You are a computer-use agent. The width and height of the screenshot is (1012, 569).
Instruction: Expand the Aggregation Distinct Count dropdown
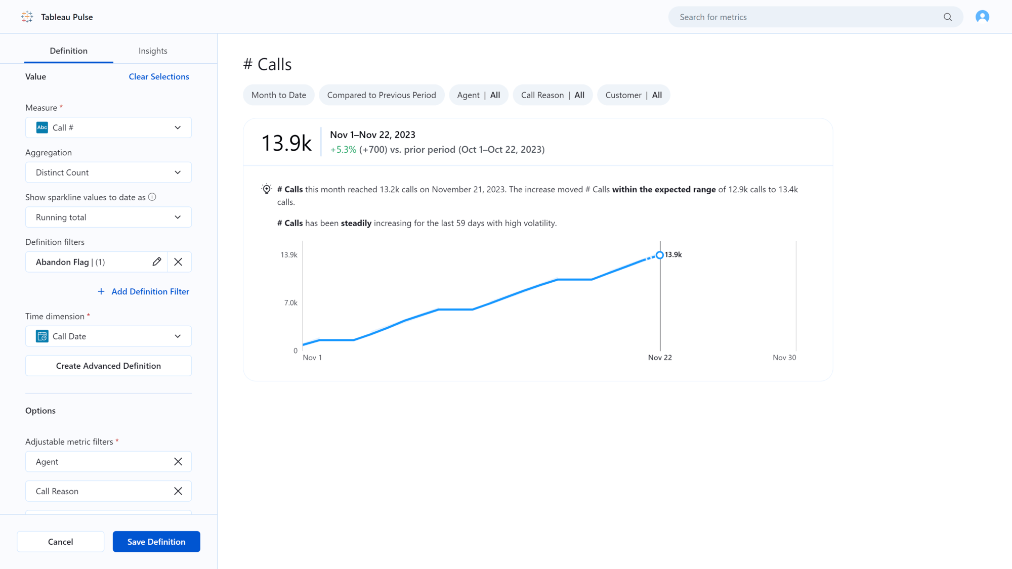[108, 171]
